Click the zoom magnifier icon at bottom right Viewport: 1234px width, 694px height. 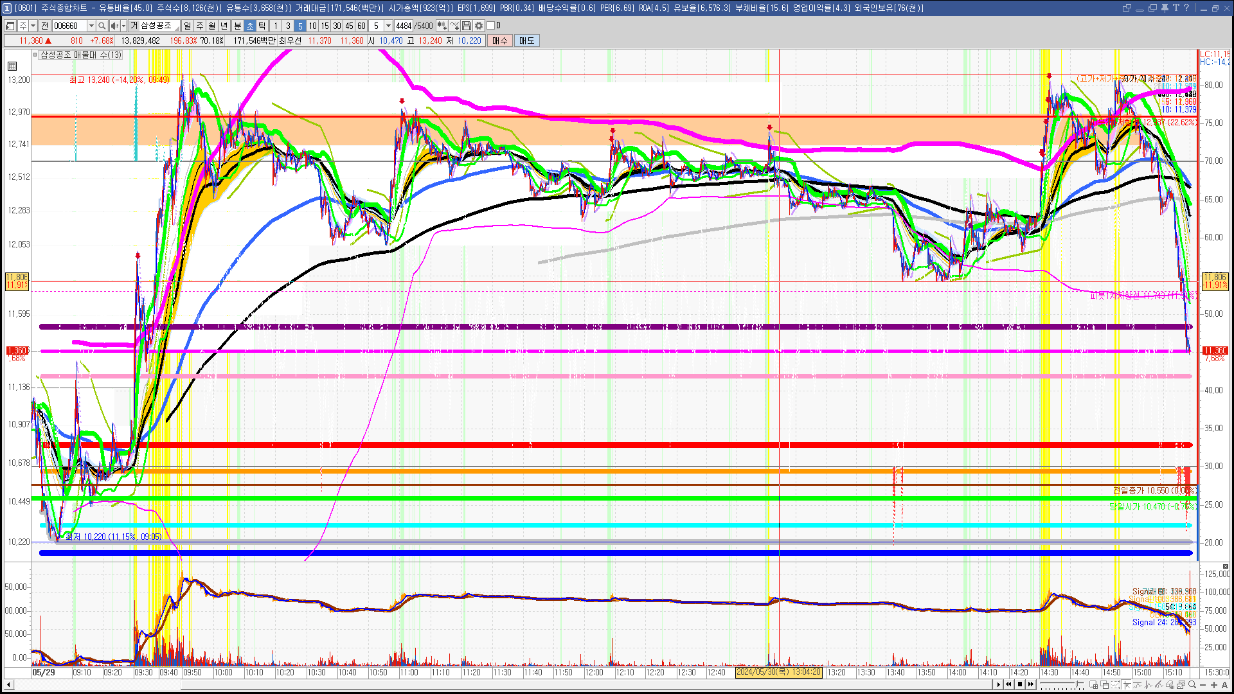pyautogui.click(x=1192, y=685)
